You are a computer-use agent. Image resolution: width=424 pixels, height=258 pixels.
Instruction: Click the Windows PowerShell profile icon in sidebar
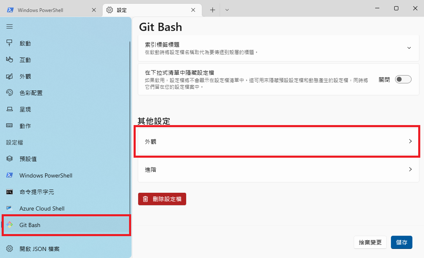point(10,175)
